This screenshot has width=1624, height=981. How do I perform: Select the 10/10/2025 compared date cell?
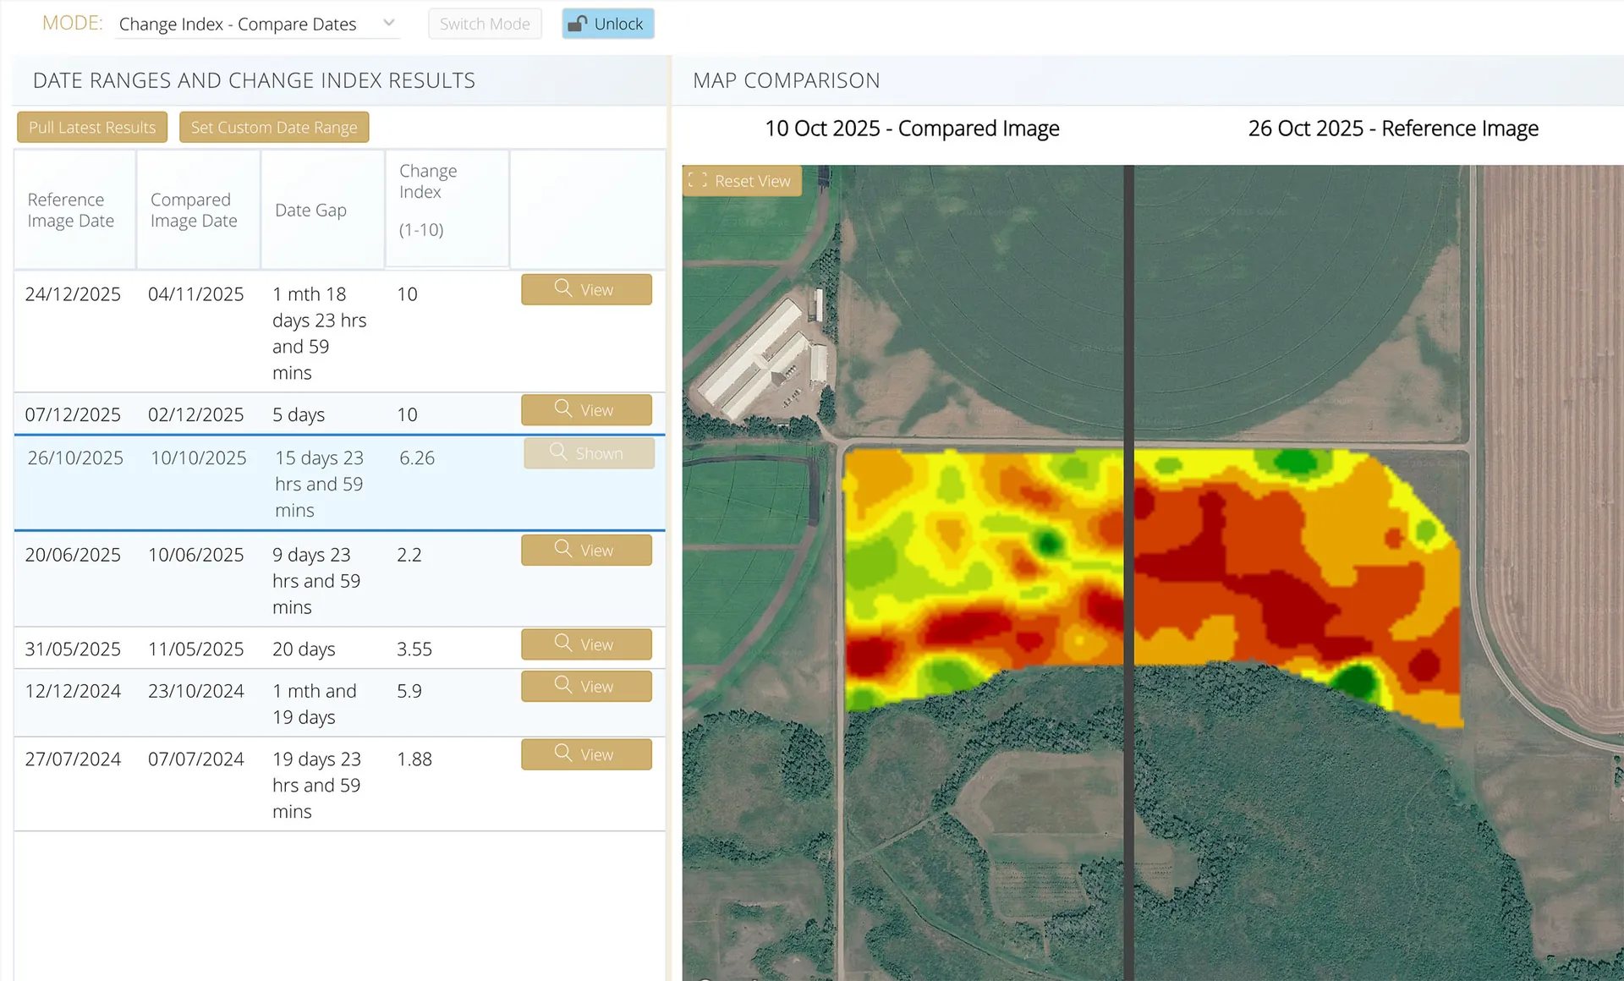click(x=199, y=458)
